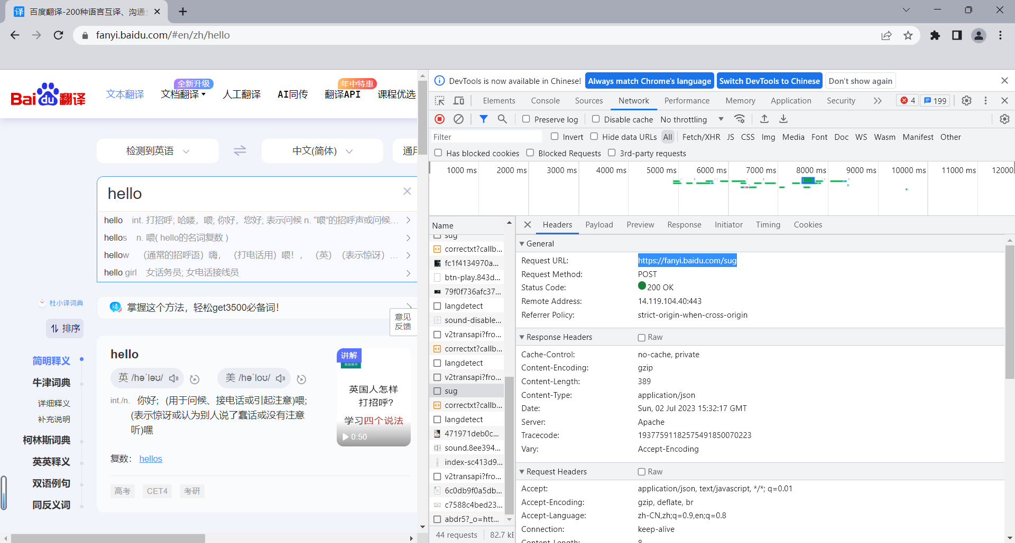Clear the hello input text
The height and width of the screenshot is (543, 1015).
click(x=407, y=191)
